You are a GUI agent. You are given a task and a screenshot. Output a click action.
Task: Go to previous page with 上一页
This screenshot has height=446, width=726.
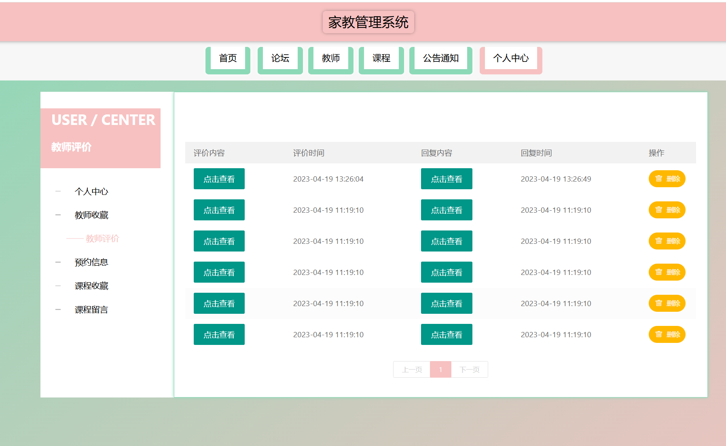coord(412,370)
